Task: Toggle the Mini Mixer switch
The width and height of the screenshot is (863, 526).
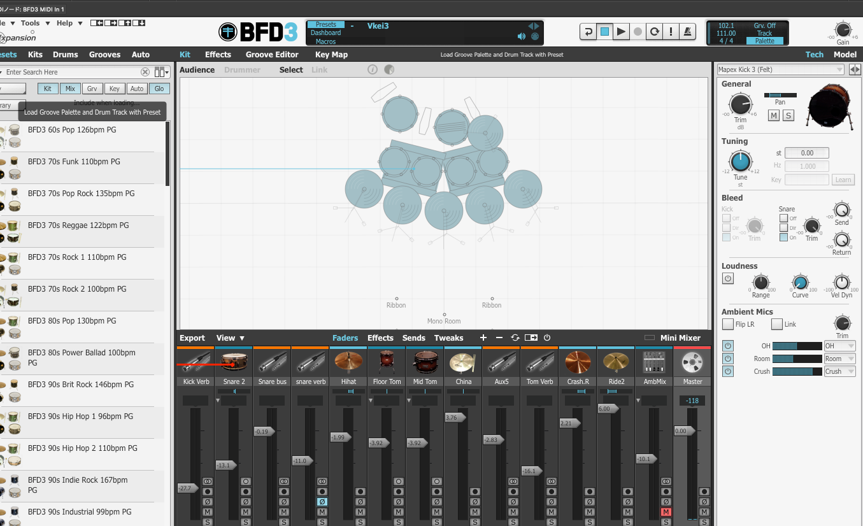Action: 650,338
